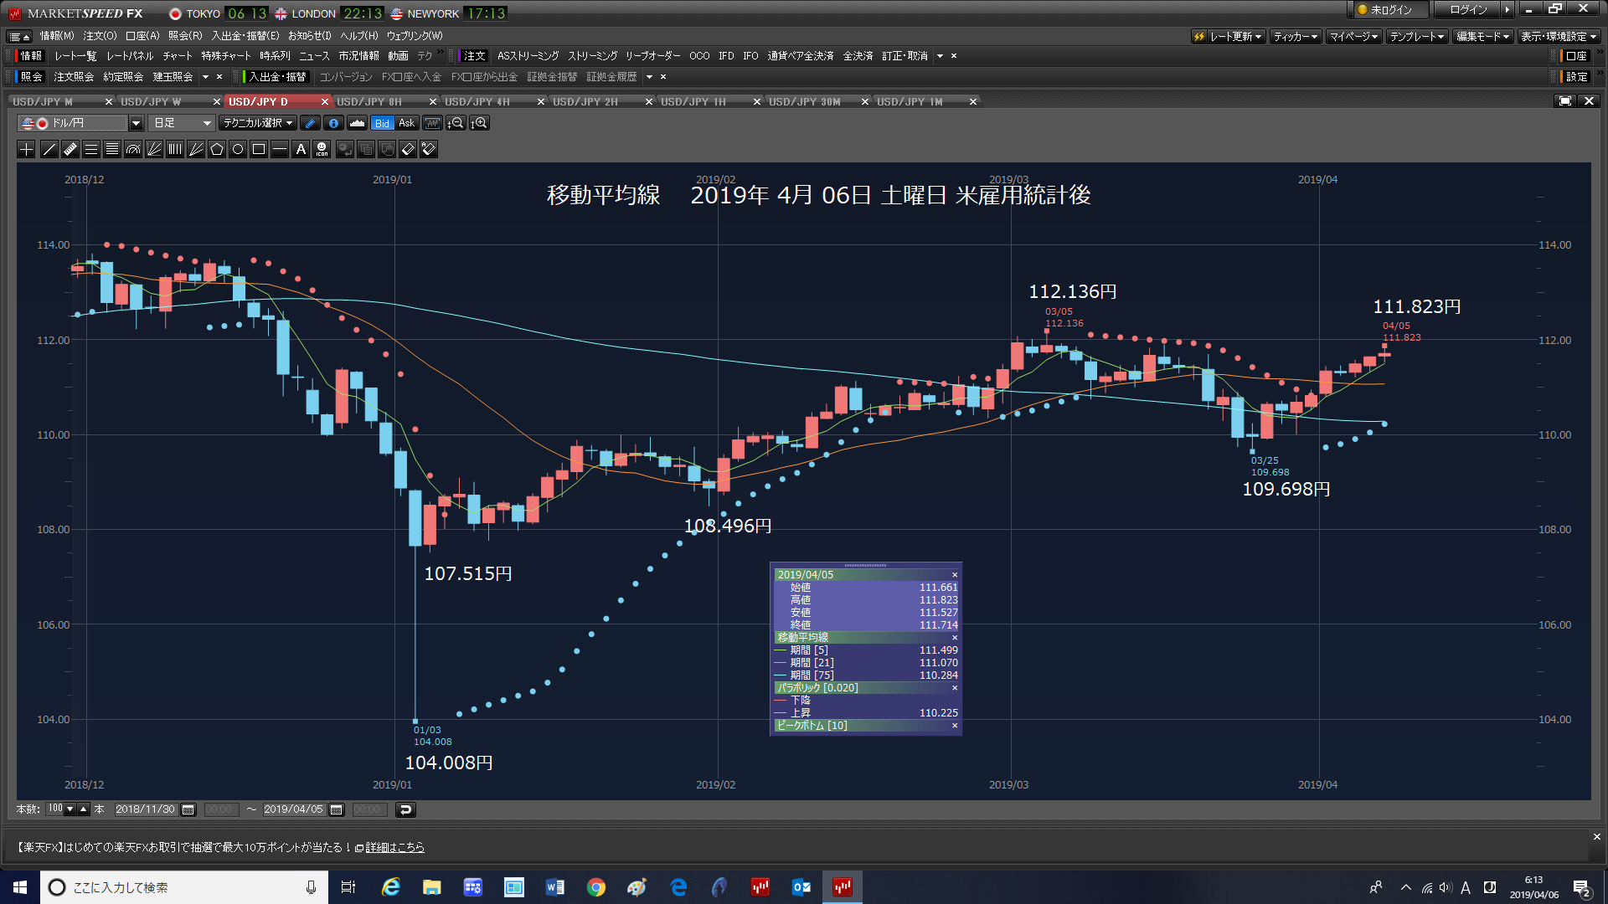The width and height of the screenshot is (1608, 904).
Task: Click the blue info icon in chart toolbar
Action: pos(333,123)
